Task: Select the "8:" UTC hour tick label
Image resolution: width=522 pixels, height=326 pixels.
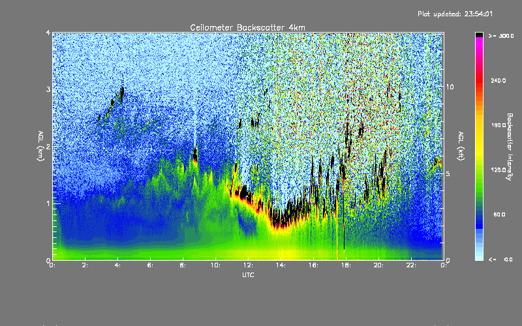Action: click(x=183, y=265)
